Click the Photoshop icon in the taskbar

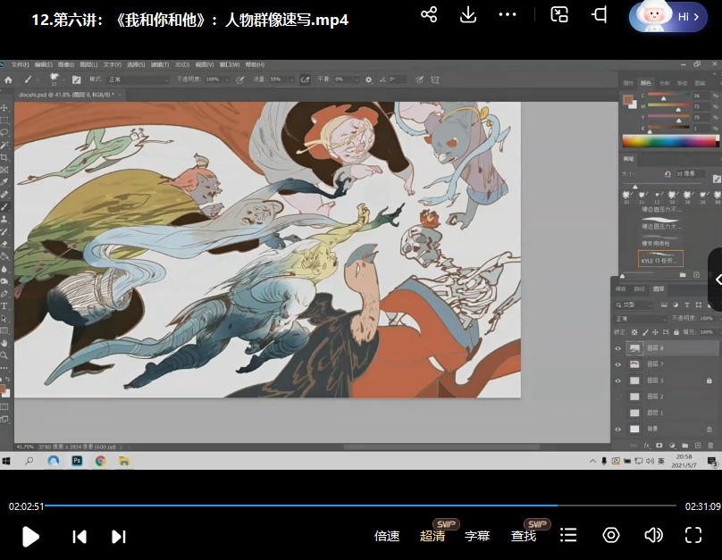tap(76, 461)
